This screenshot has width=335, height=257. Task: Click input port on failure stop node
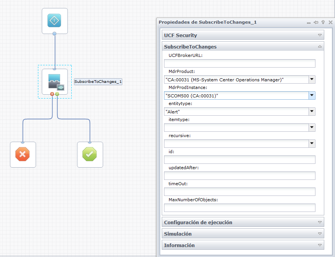coord(23,142)
